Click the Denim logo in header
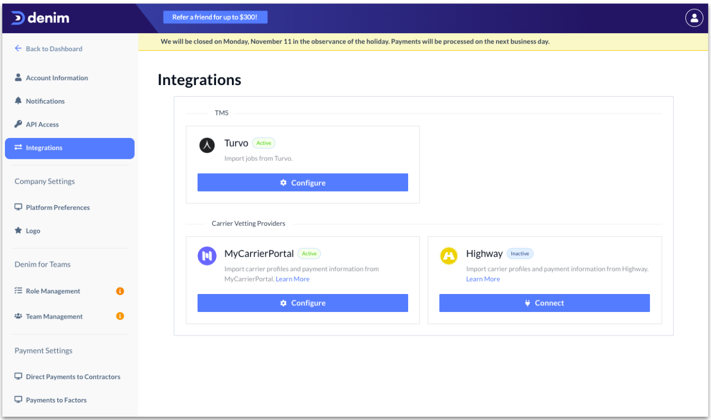Screen dimensions: 711x420 40,18
